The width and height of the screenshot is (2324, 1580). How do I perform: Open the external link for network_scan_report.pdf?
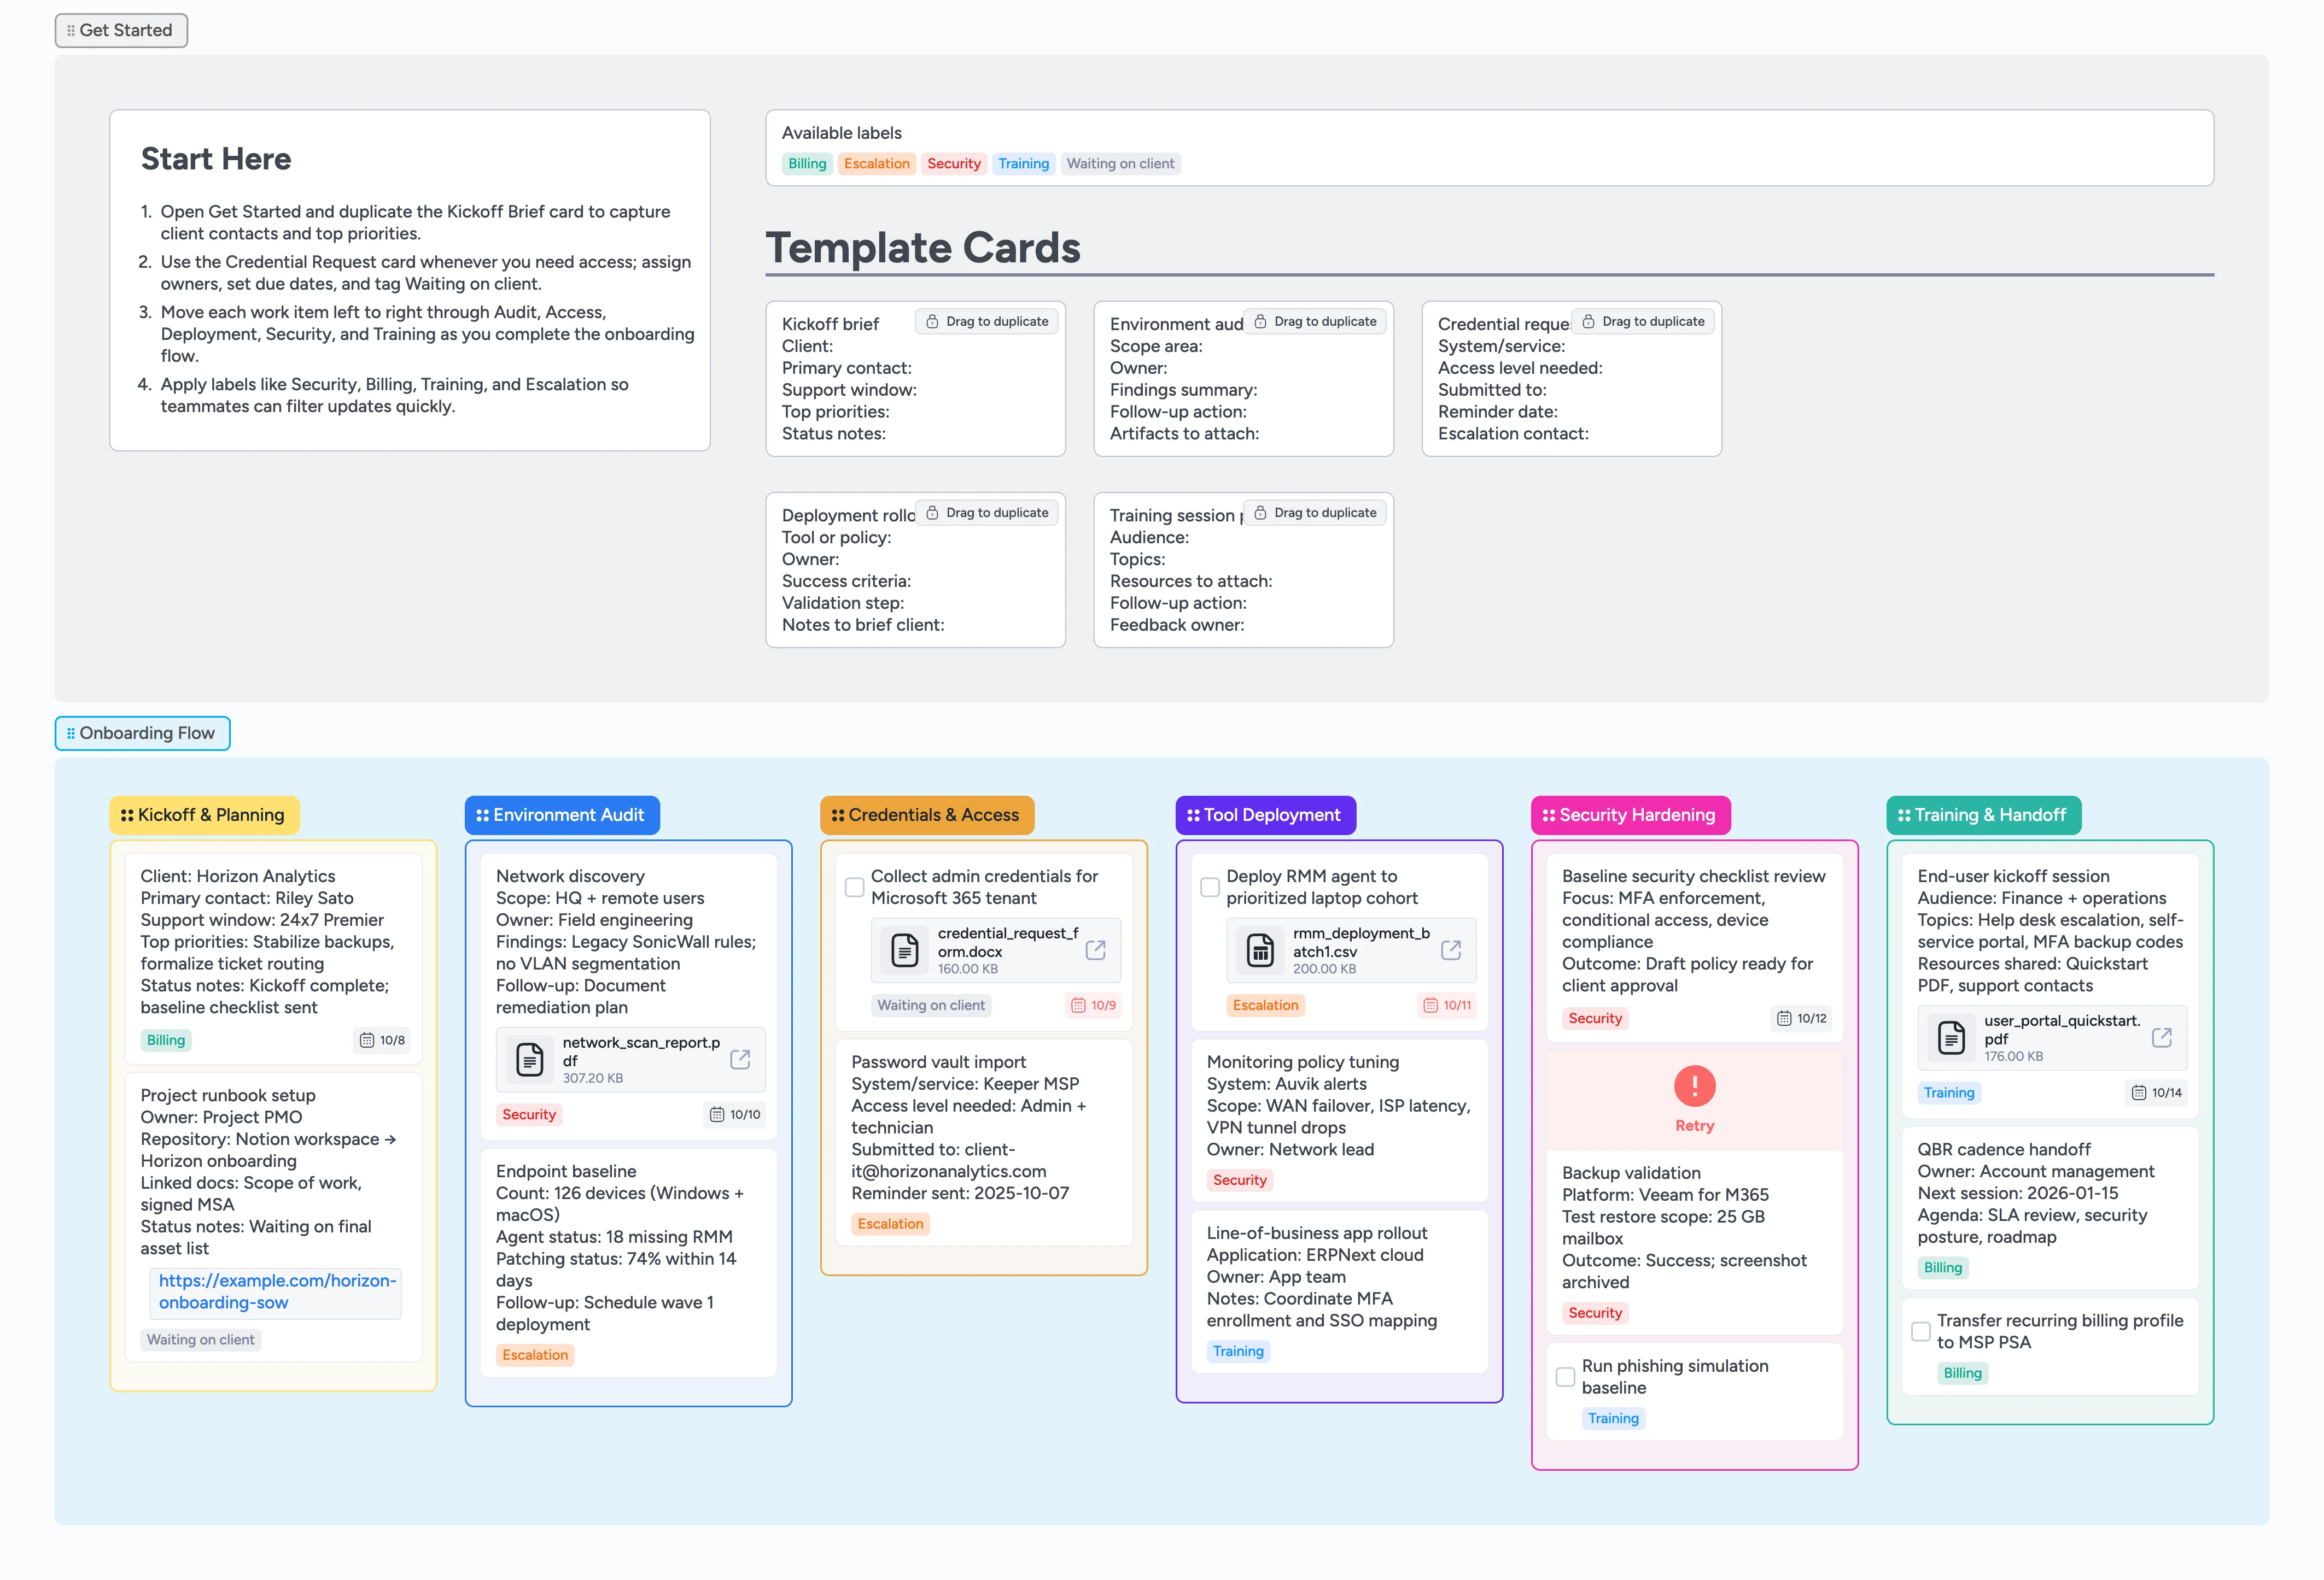tap(740, 1058)
